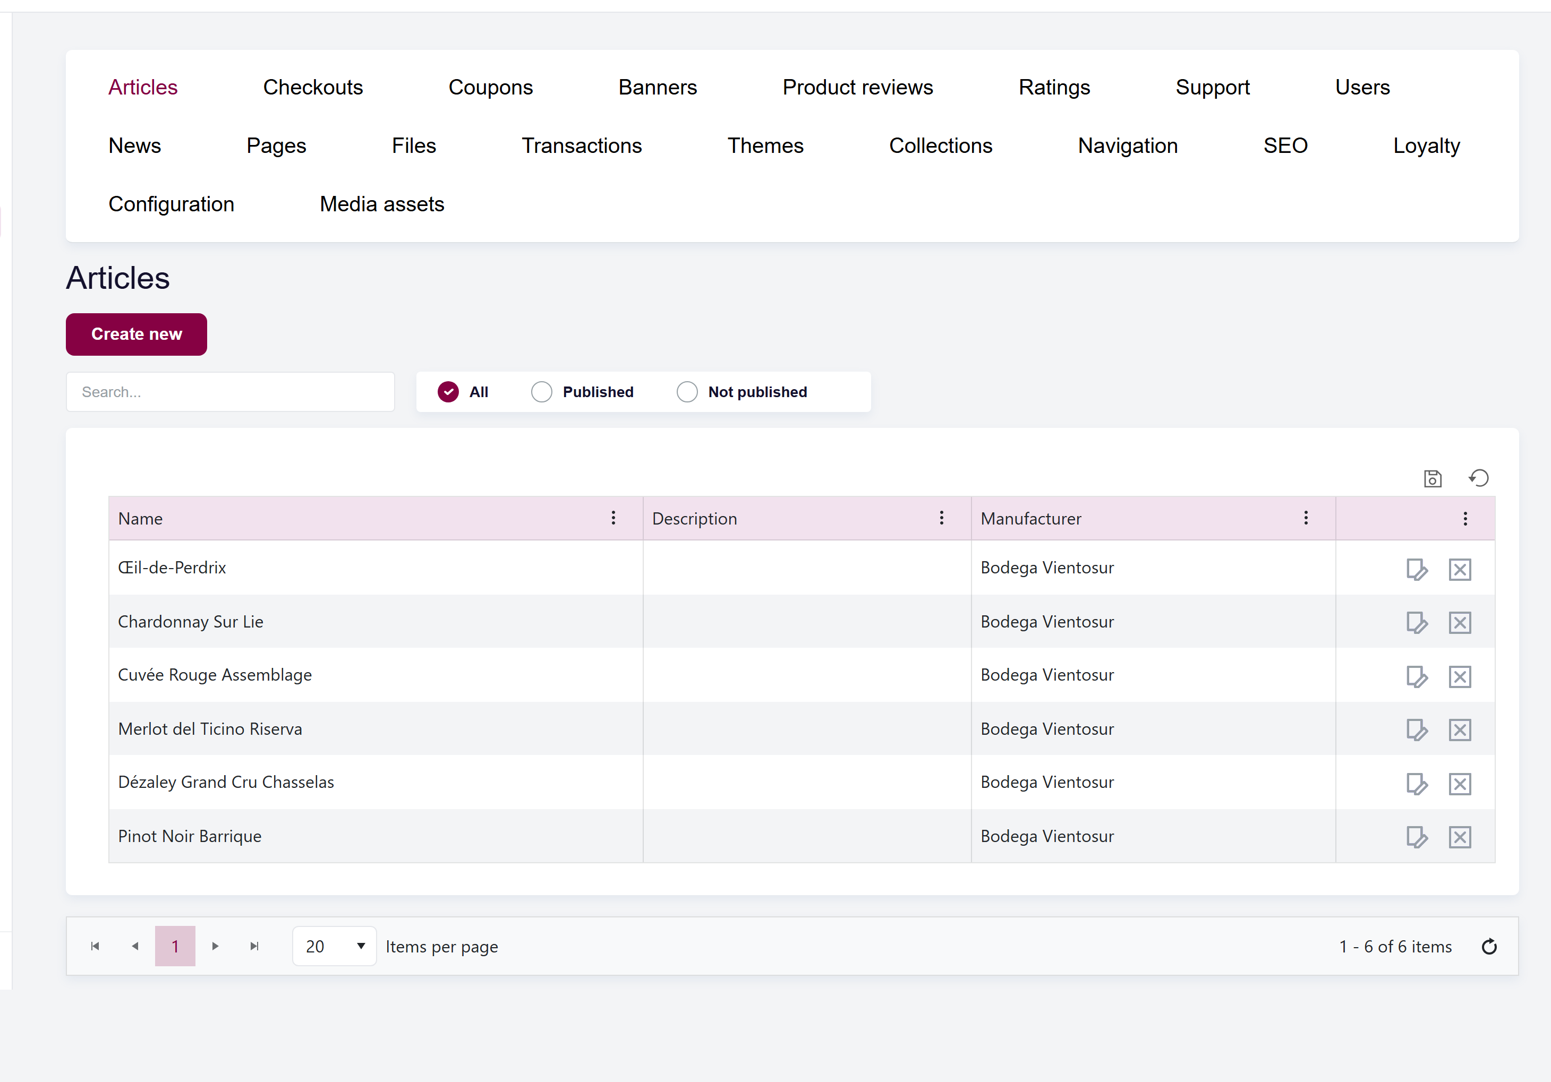
Task: Open the Loyalty section
Action: point(1427,146)
